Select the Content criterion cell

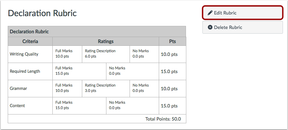(x=30, y=106)
